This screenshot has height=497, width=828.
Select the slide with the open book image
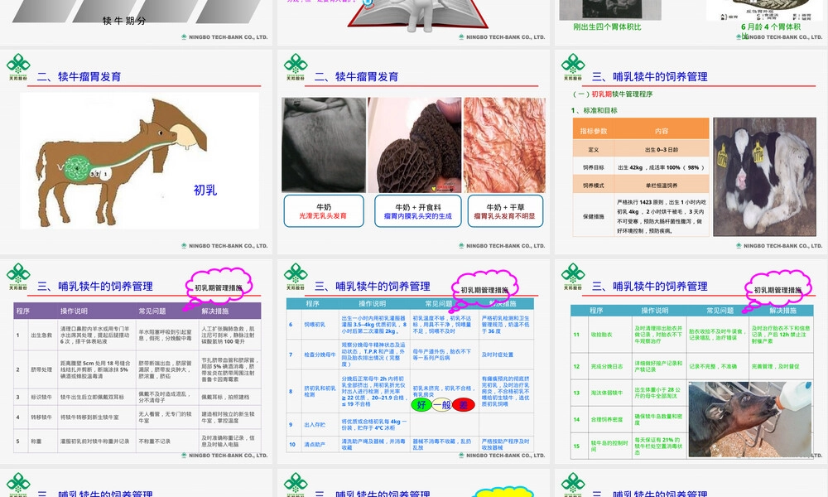tap(413, 22)
